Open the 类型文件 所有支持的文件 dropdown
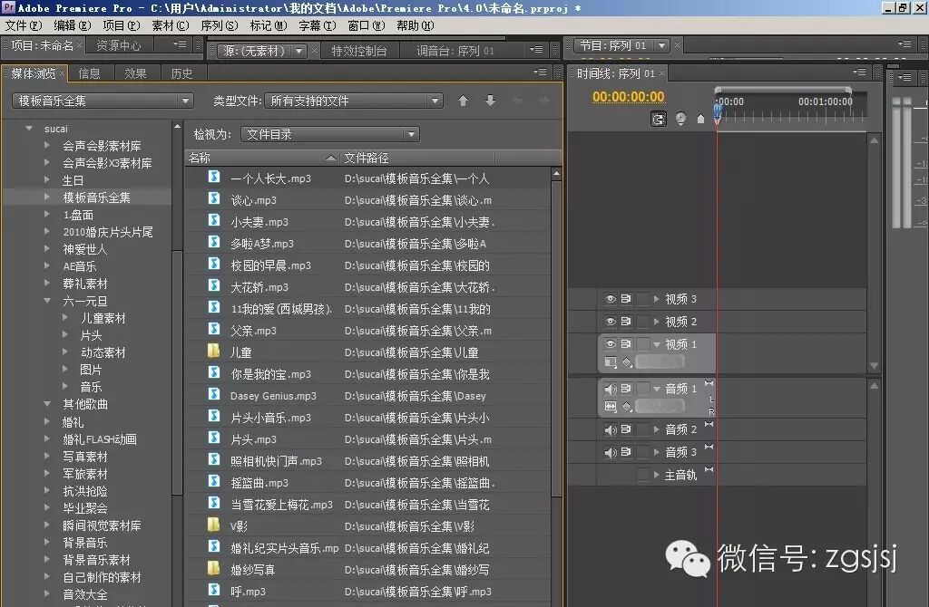929x607 pixels. click(355, 101)
